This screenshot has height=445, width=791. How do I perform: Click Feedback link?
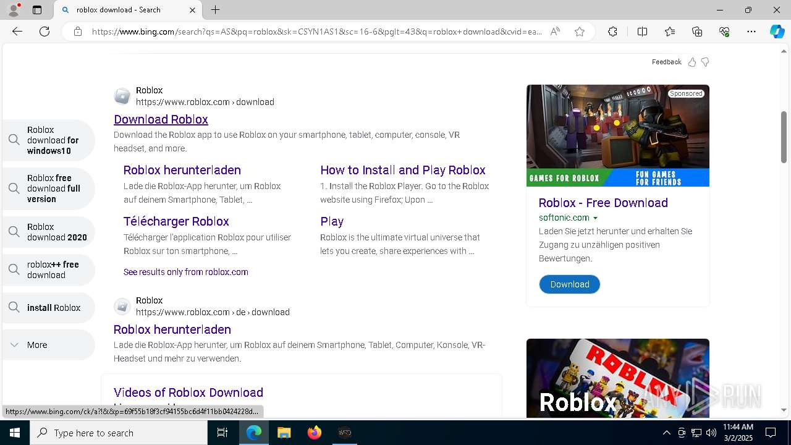tap(666, 62)
